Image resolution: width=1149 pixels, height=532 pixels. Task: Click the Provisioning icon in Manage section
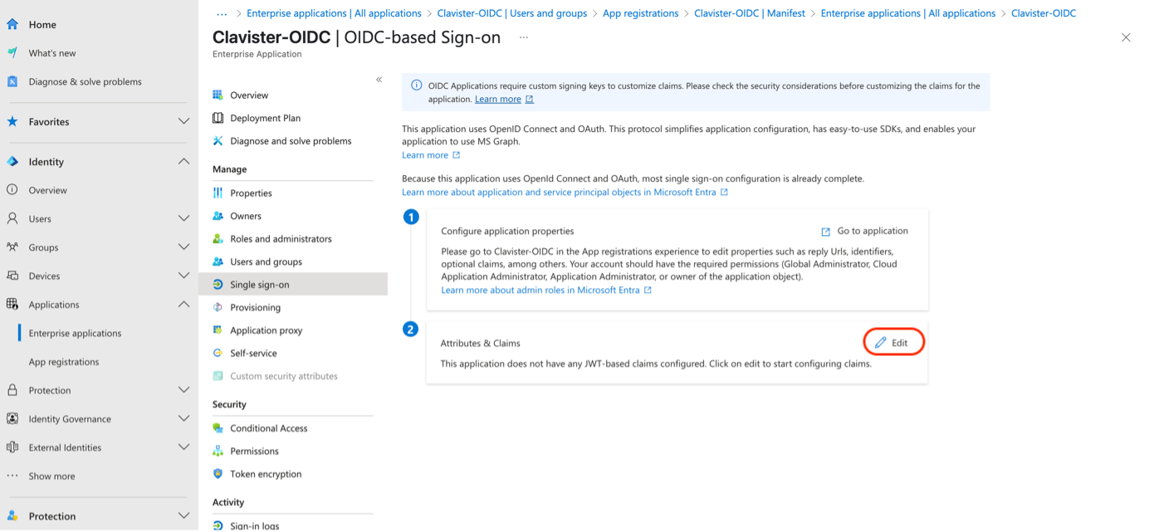[218, 307]
